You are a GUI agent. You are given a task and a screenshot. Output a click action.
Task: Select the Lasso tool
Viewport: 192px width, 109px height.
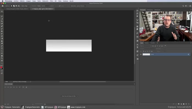(2, 16)
